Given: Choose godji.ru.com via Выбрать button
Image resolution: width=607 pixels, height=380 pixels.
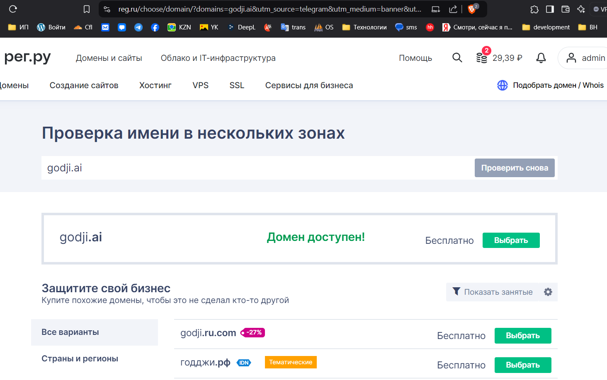Looking at the screenshot, I should point(523,335).
